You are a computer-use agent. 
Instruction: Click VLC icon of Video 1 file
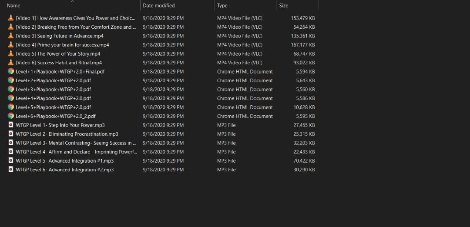pos(11,18)
